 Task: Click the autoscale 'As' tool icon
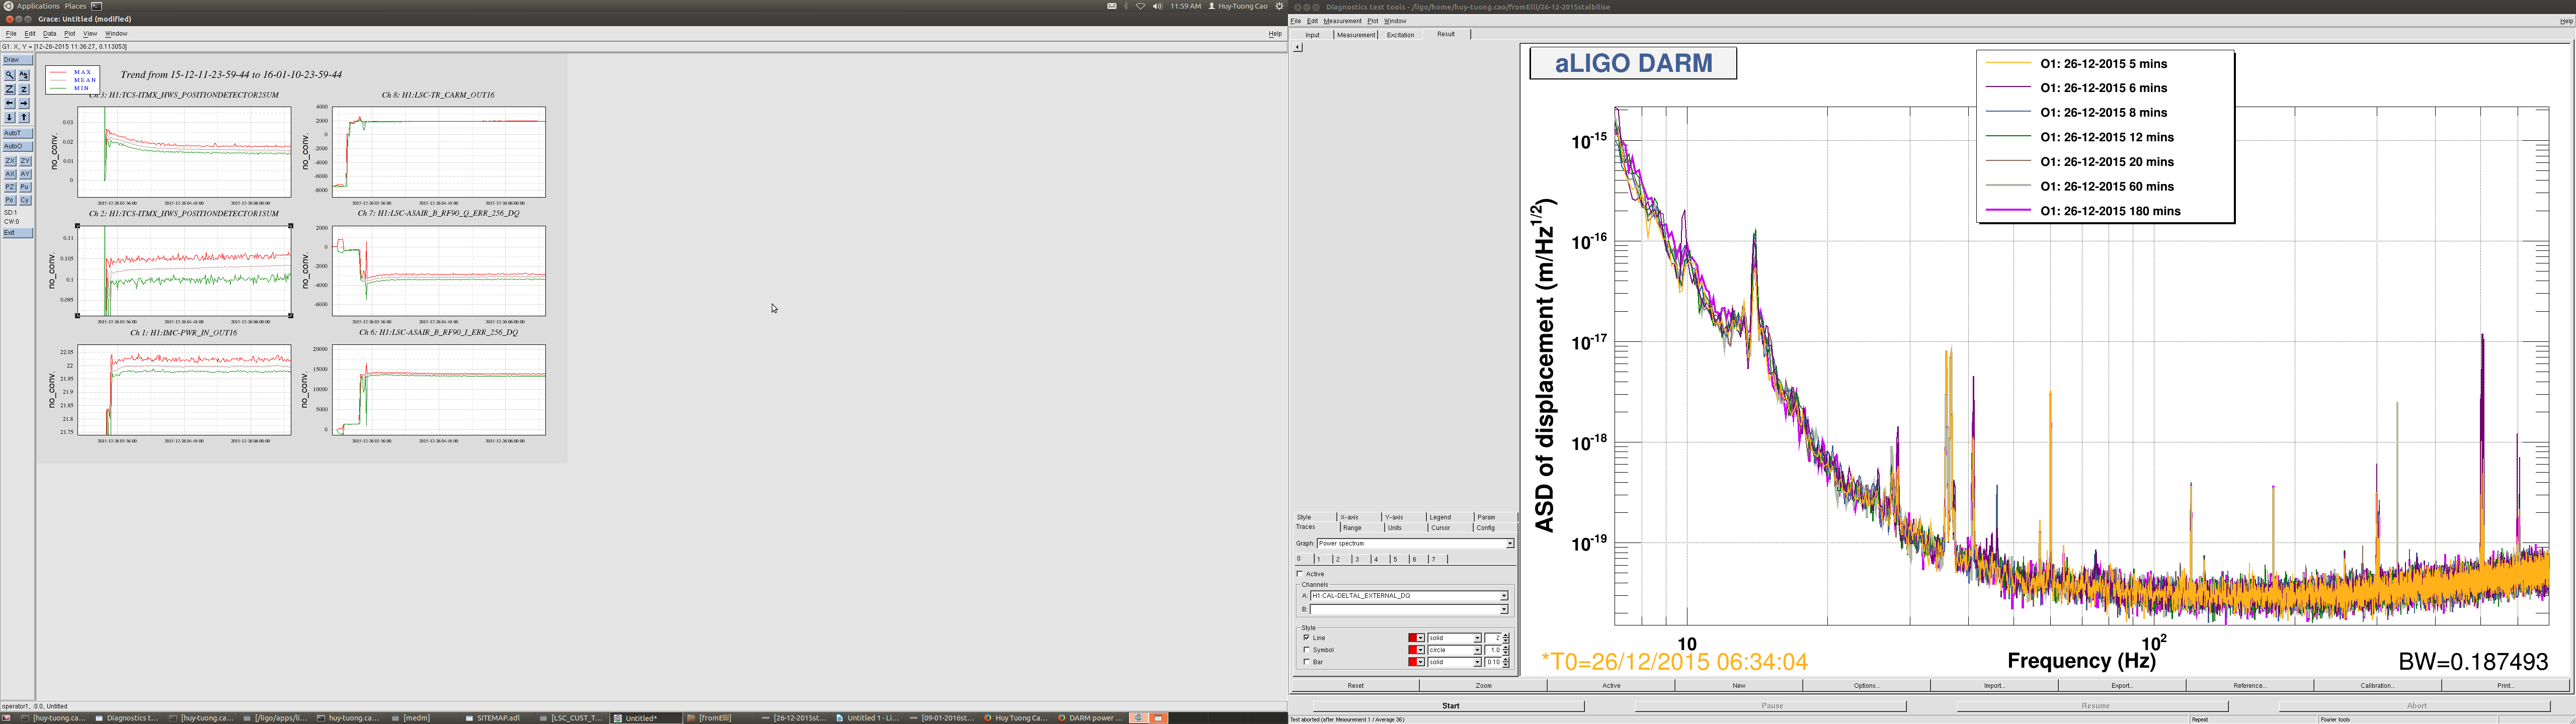pyautogui.click(x=24, y=75)
